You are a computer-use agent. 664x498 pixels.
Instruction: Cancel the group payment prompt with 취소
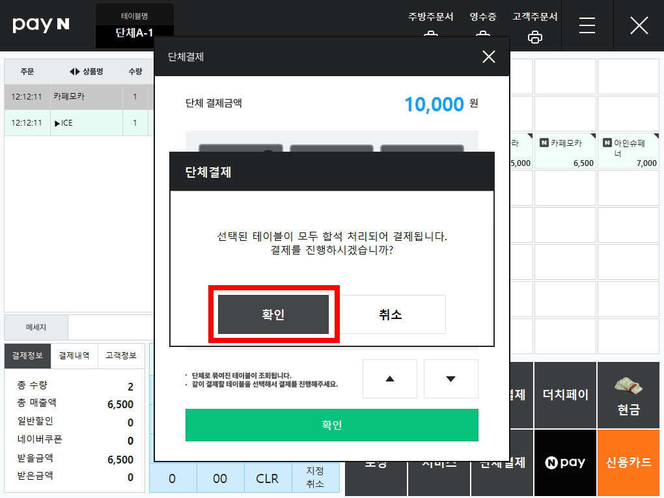(x=390, y=314)
